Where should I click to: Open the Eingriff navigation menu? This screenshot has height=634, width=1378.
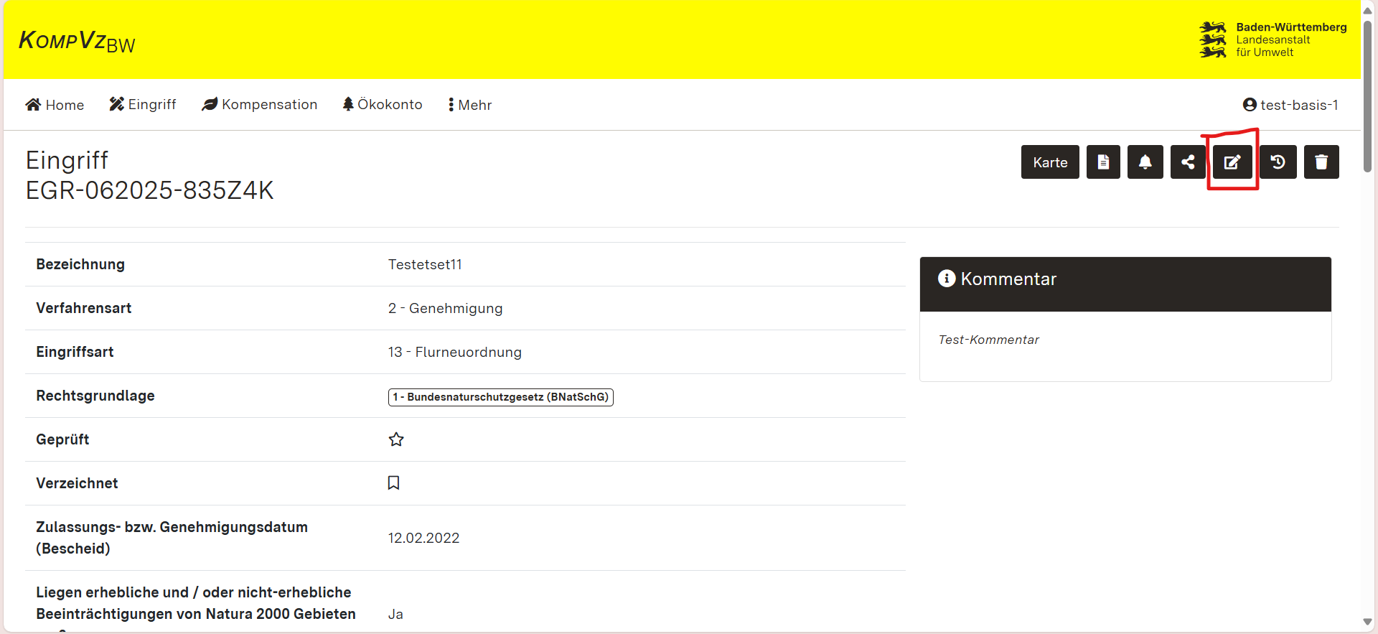143,105
